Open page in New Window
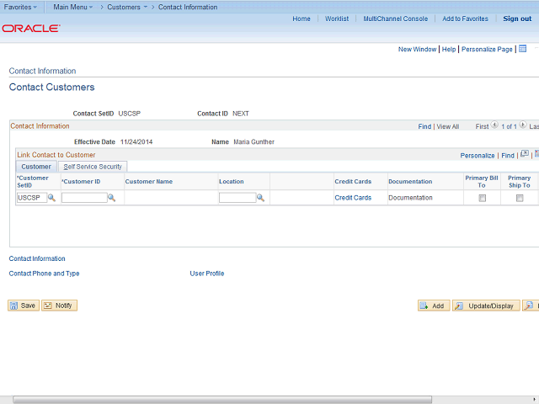Screen dimensions: 539x404 click(418, 49)
